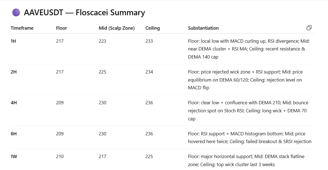The height and width of the screenshot is (170, 328).
Task: Click the 2H timeframe row label
Action: (14, 72)
